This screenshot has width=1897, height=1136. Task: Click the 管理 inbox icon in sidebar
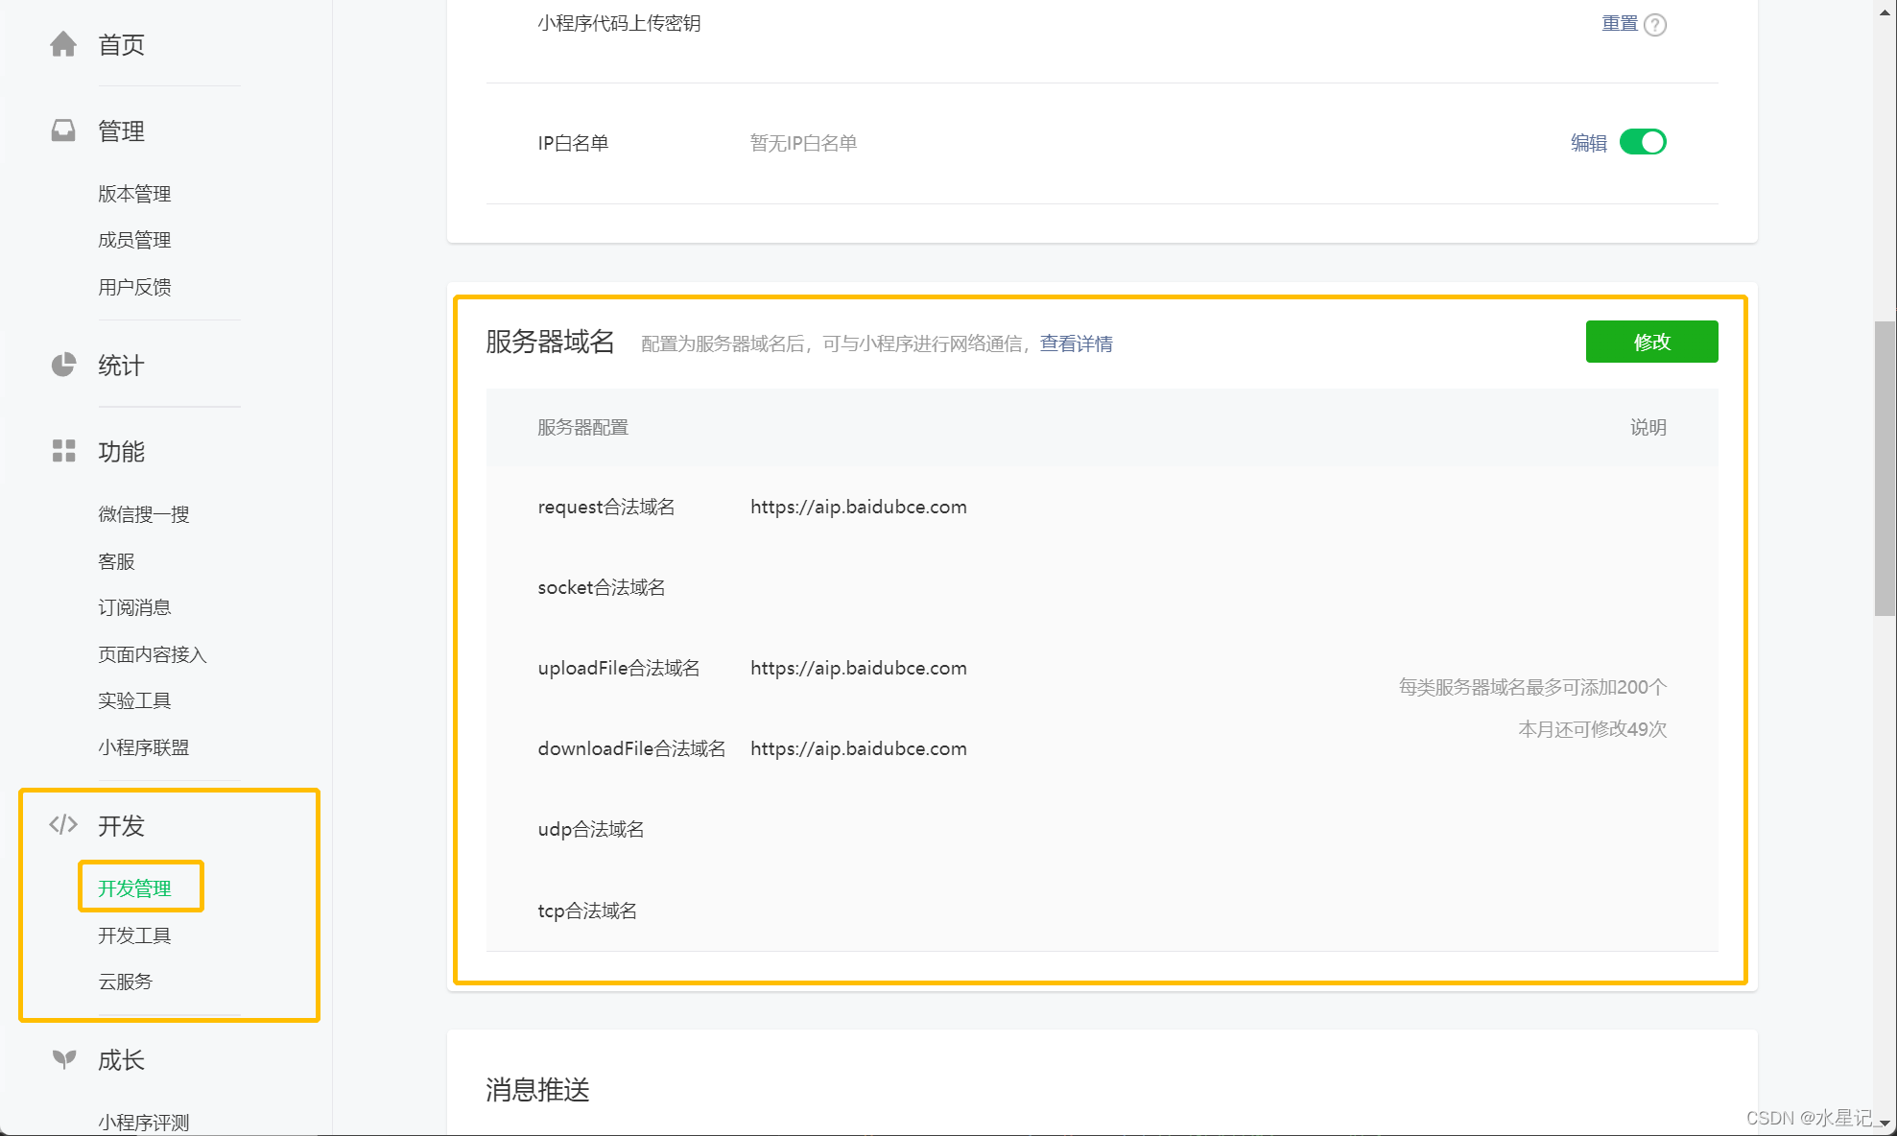click(62, 130)
